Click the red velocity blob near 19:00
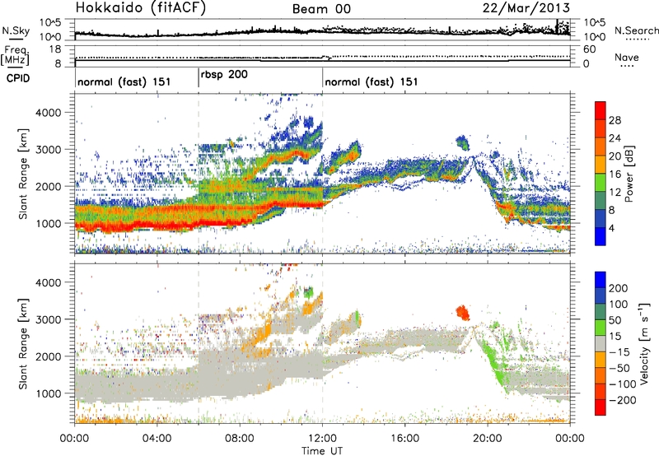 [463, 313]
